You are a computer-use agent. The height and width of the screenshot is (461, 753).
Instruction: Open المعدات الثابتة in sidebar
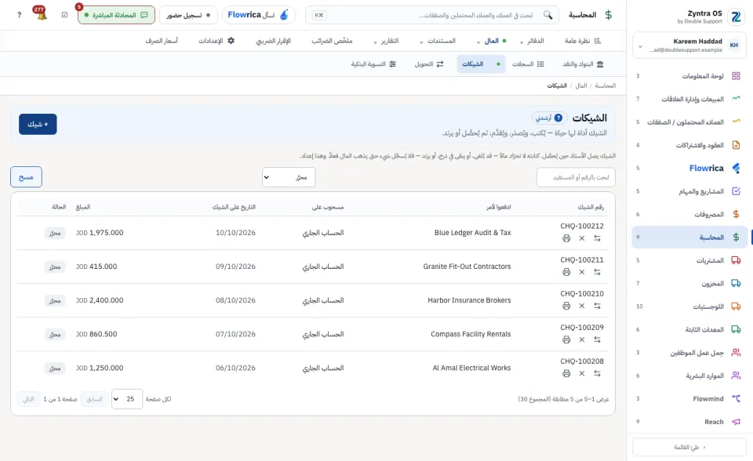[x=689, y=329]
